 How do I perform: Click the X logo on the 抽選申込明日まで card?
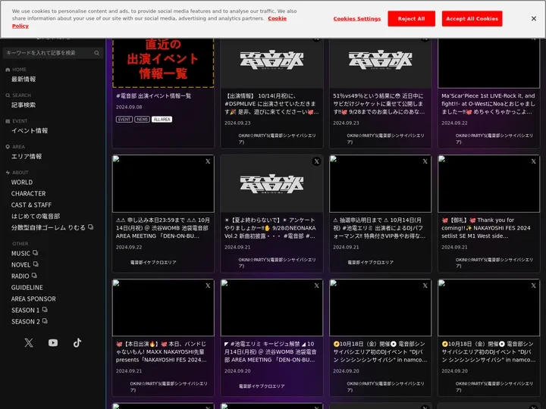tap(425, 161)
